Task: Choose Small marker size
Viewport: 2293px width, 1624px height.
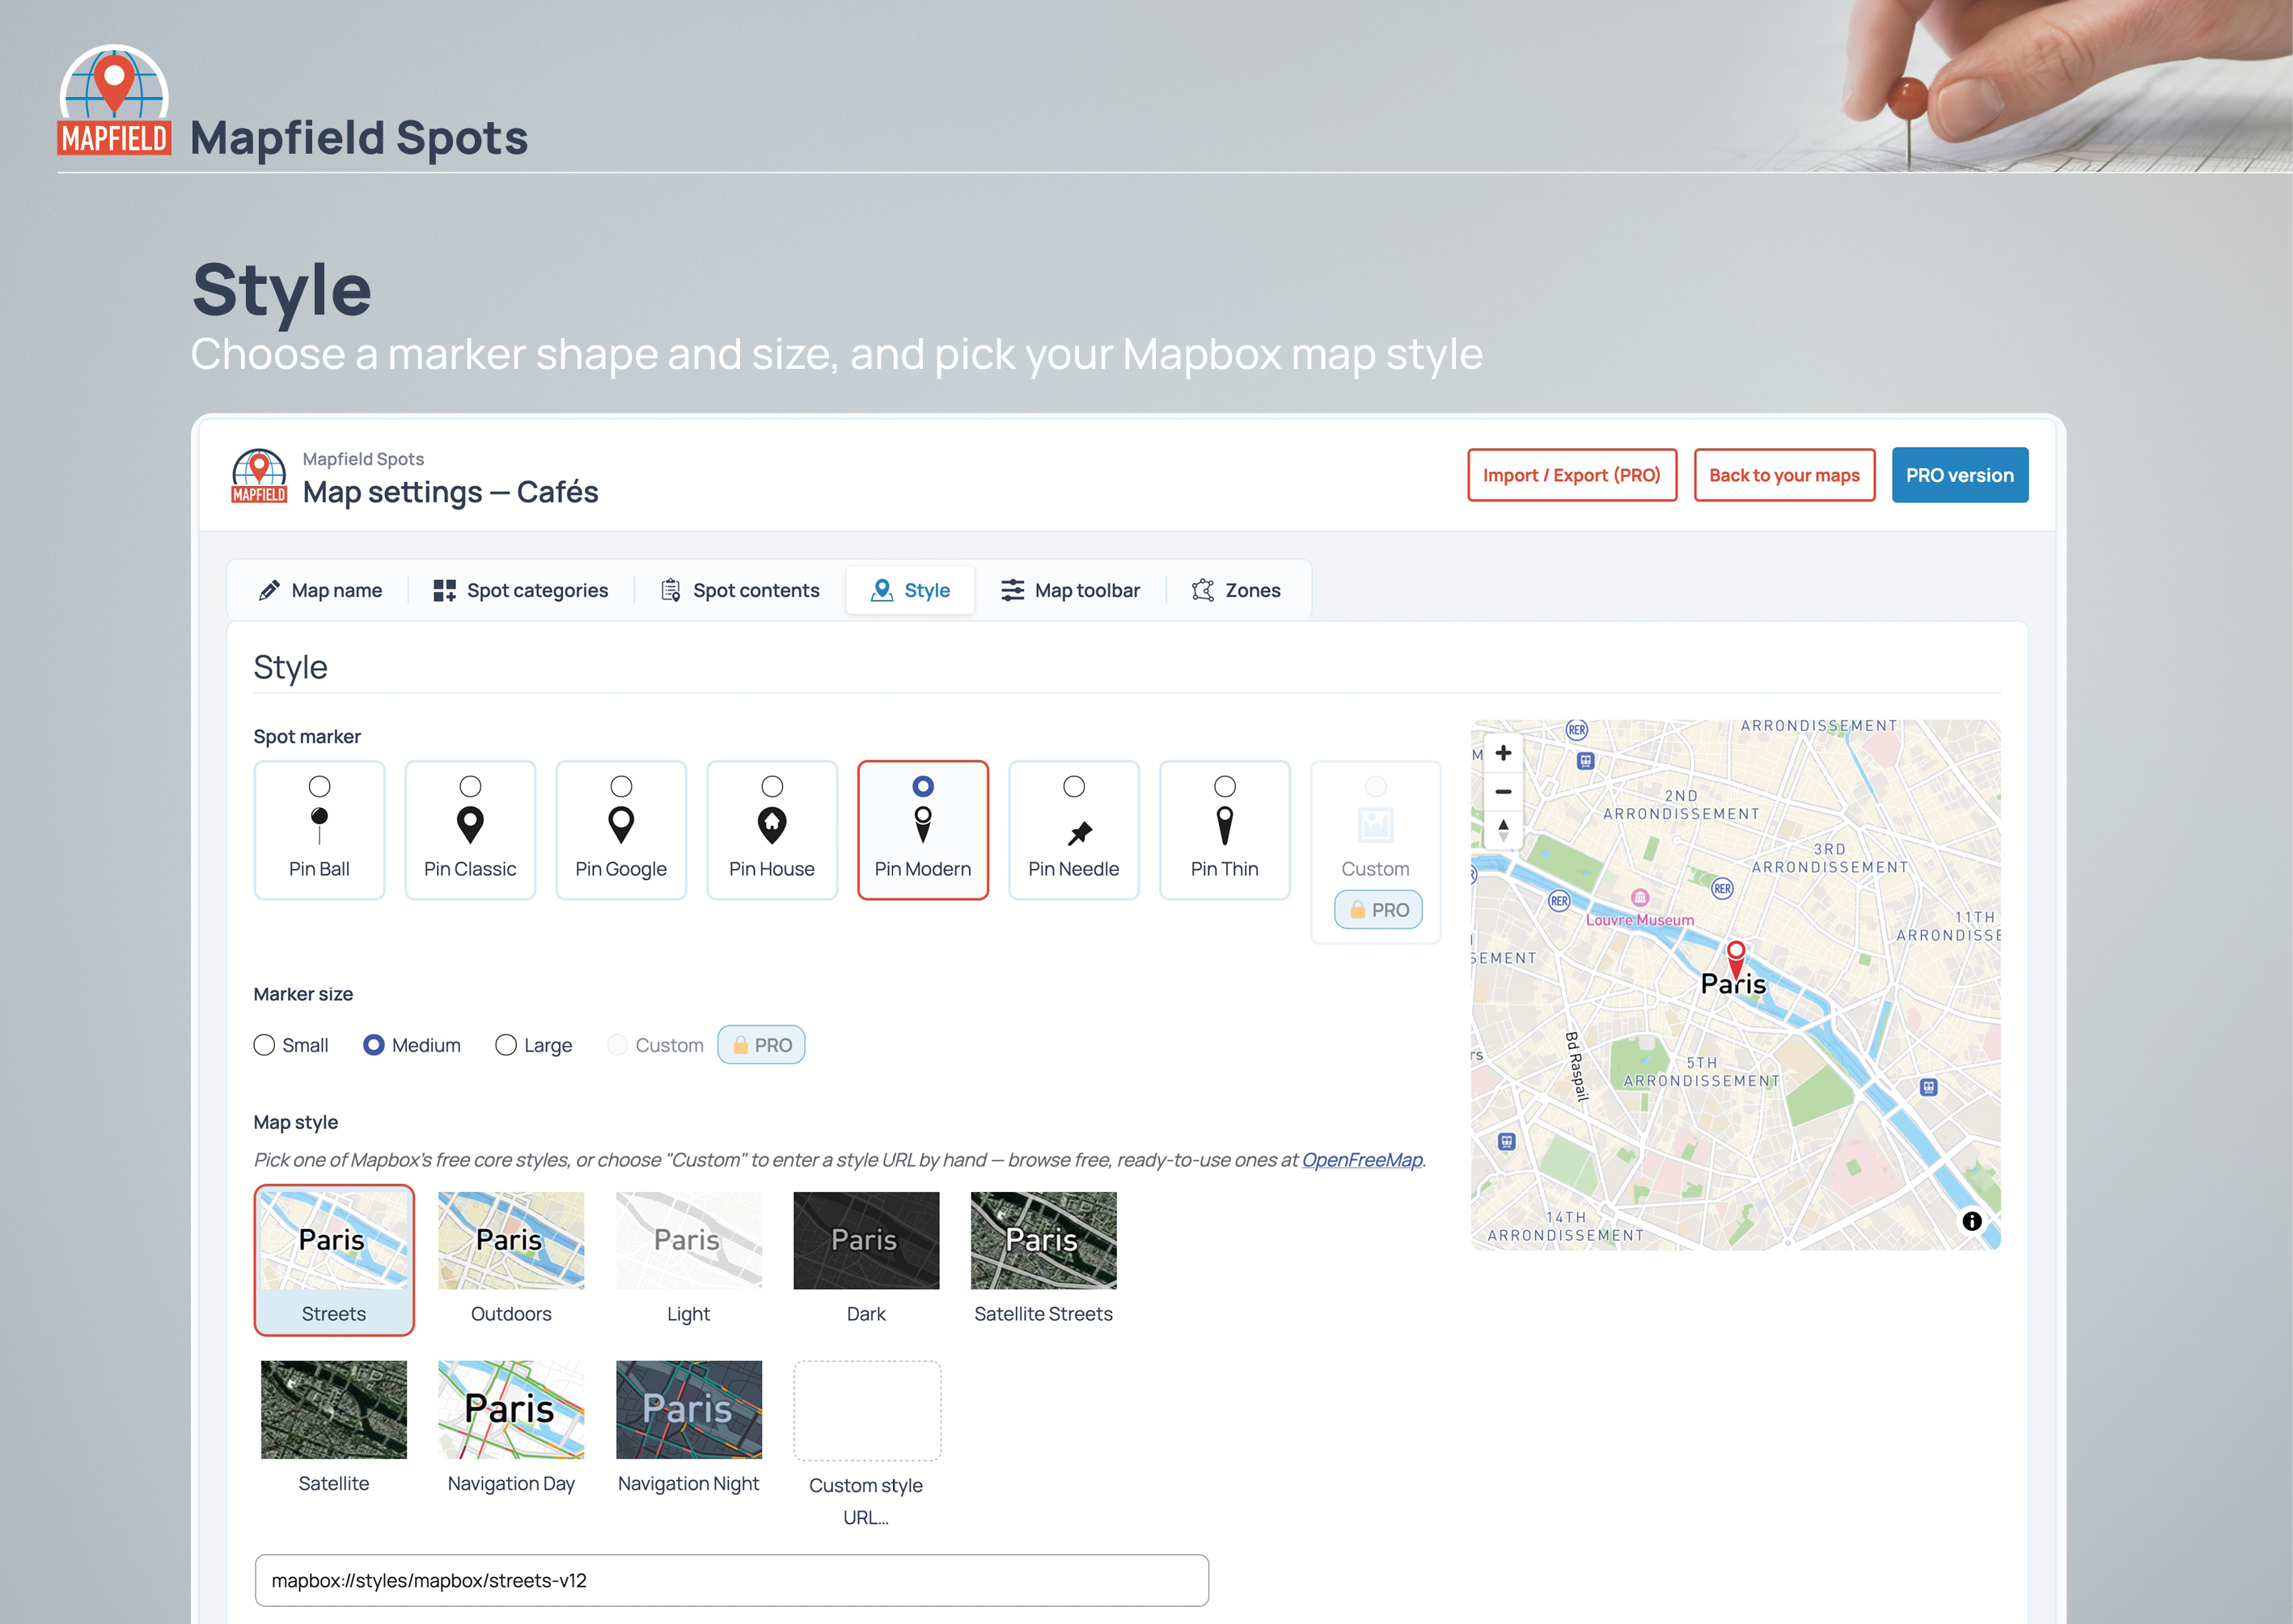Action: [264, 1045]
